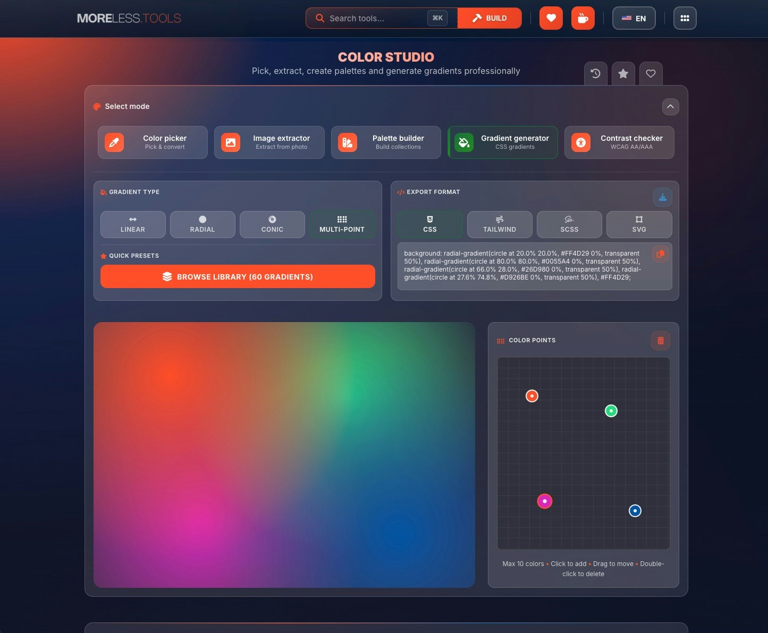The width and height of the screenshot is (768, 633).
Task: Switch gradient type to Linear
Action: (132, 224)
